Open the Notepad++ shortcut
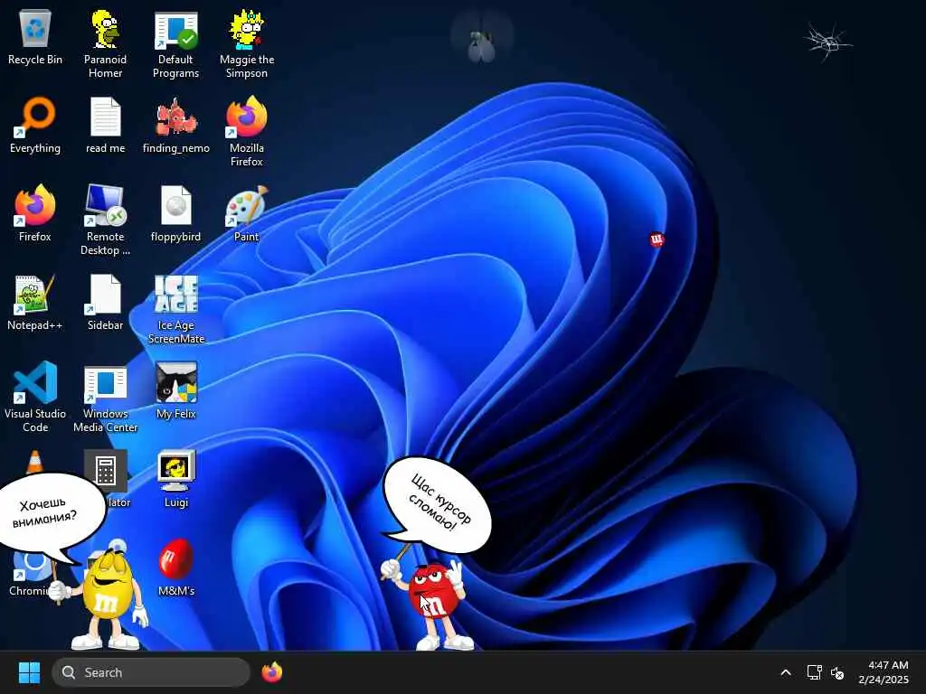 pos(35,302)
